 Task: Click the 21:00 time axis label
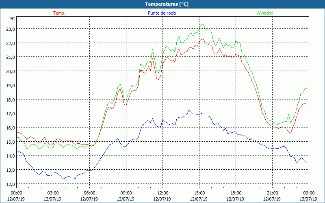pyautogui.click(x=272, y=193)
